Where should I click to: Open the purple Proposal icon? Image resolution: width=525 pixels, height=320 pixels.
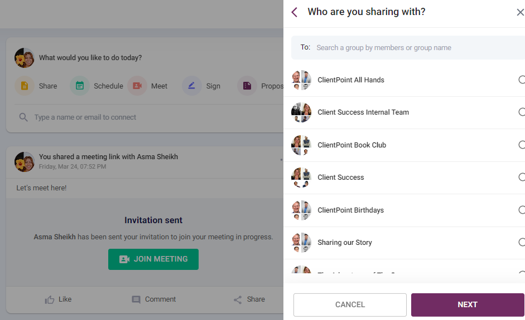coord(247,86)
